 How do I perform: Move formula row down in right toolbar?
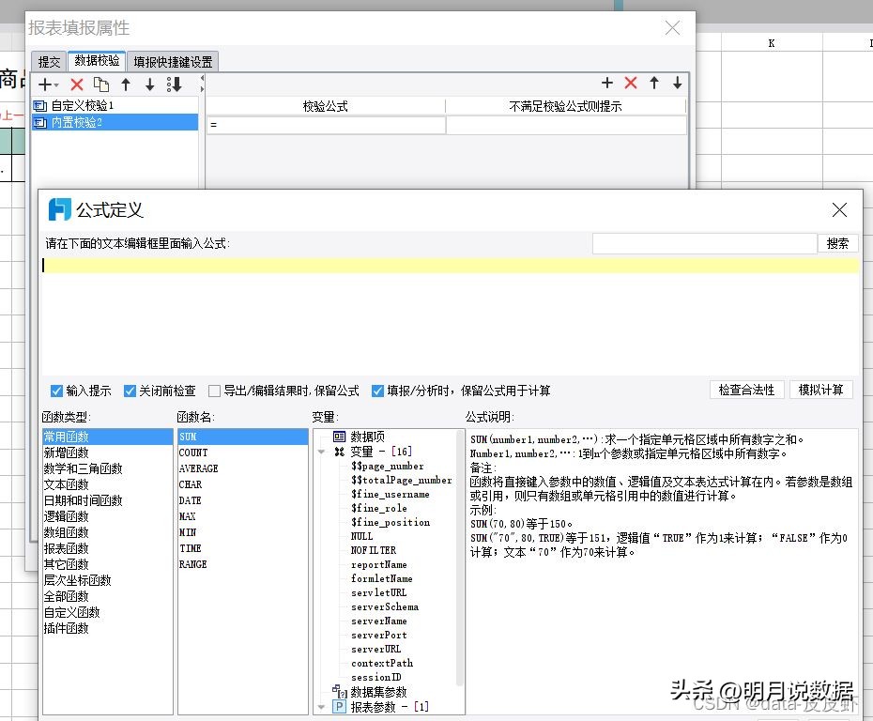[x=678, y=83]
